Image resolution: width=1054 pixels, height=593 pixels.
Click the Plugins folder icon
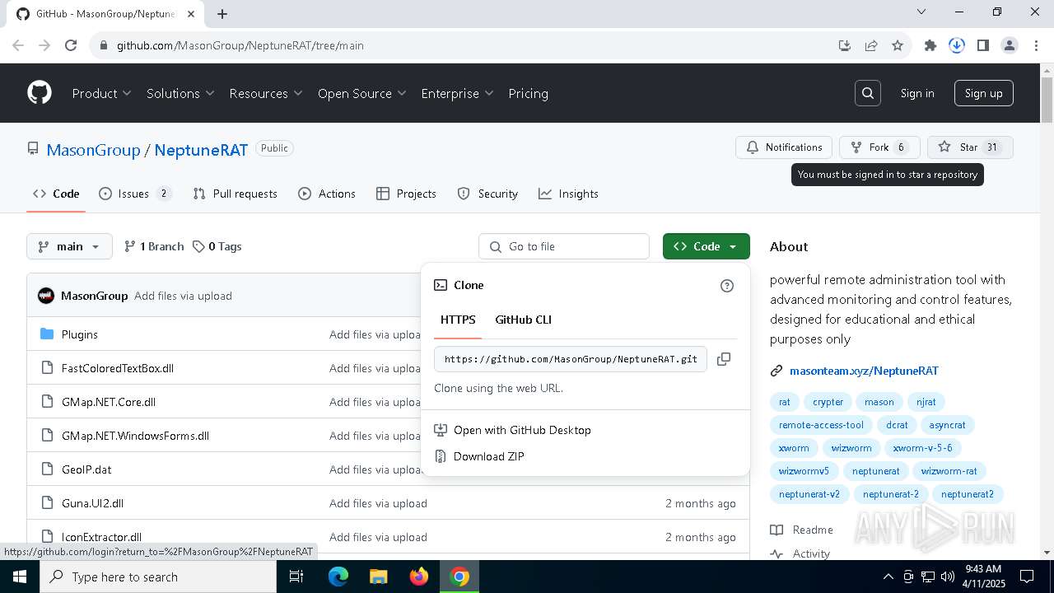47,334
